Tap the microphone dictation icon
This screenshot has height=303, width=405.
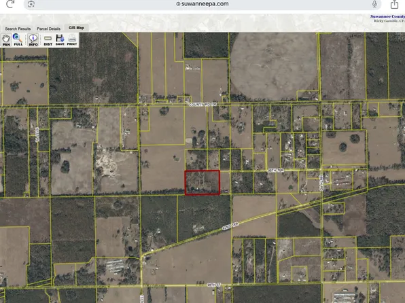374,4
